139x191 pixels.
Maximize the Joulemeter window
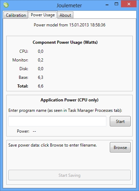pos(116,4)
